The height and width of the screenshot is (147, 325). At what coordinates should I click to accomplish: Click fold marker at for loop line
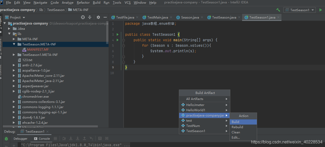click(123, 45)
